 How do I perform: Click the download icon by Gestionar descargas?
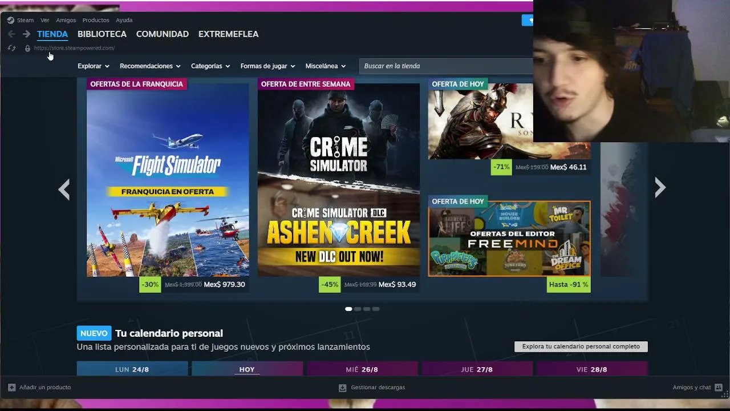pos(342,388)
